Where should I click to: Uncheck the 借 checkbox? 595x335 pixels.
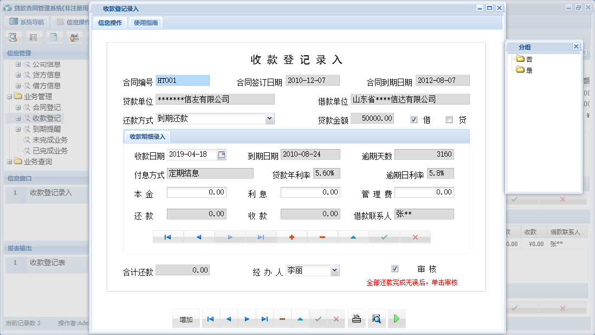413,119
